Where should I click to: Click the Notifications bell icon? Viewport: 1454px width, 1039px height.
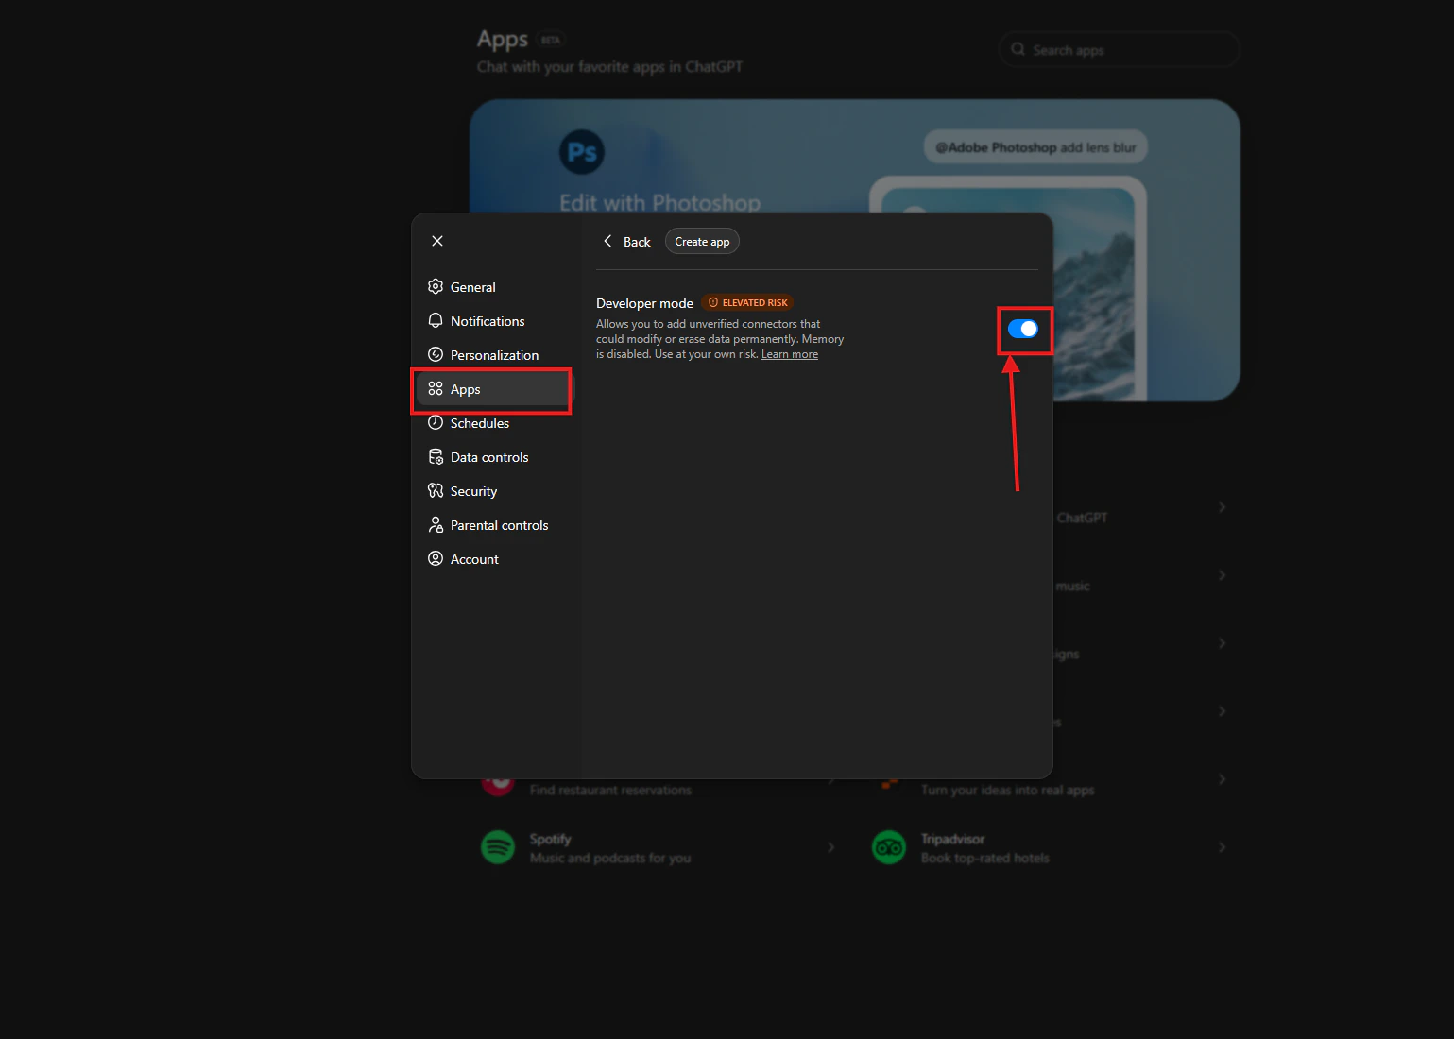click(436, 320)
